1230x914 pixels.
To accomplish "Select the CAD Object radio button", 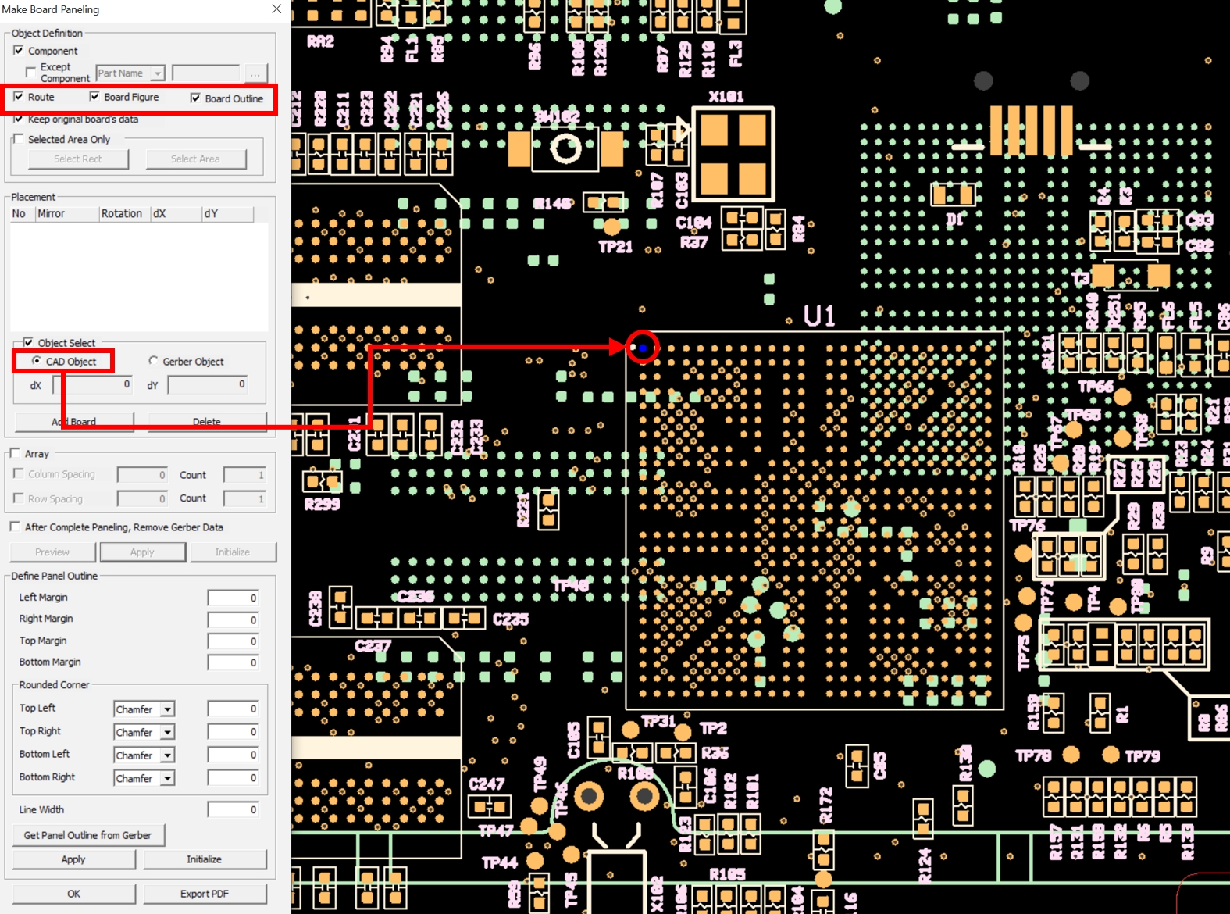I will pyautogui.click(x=36, y=361).
